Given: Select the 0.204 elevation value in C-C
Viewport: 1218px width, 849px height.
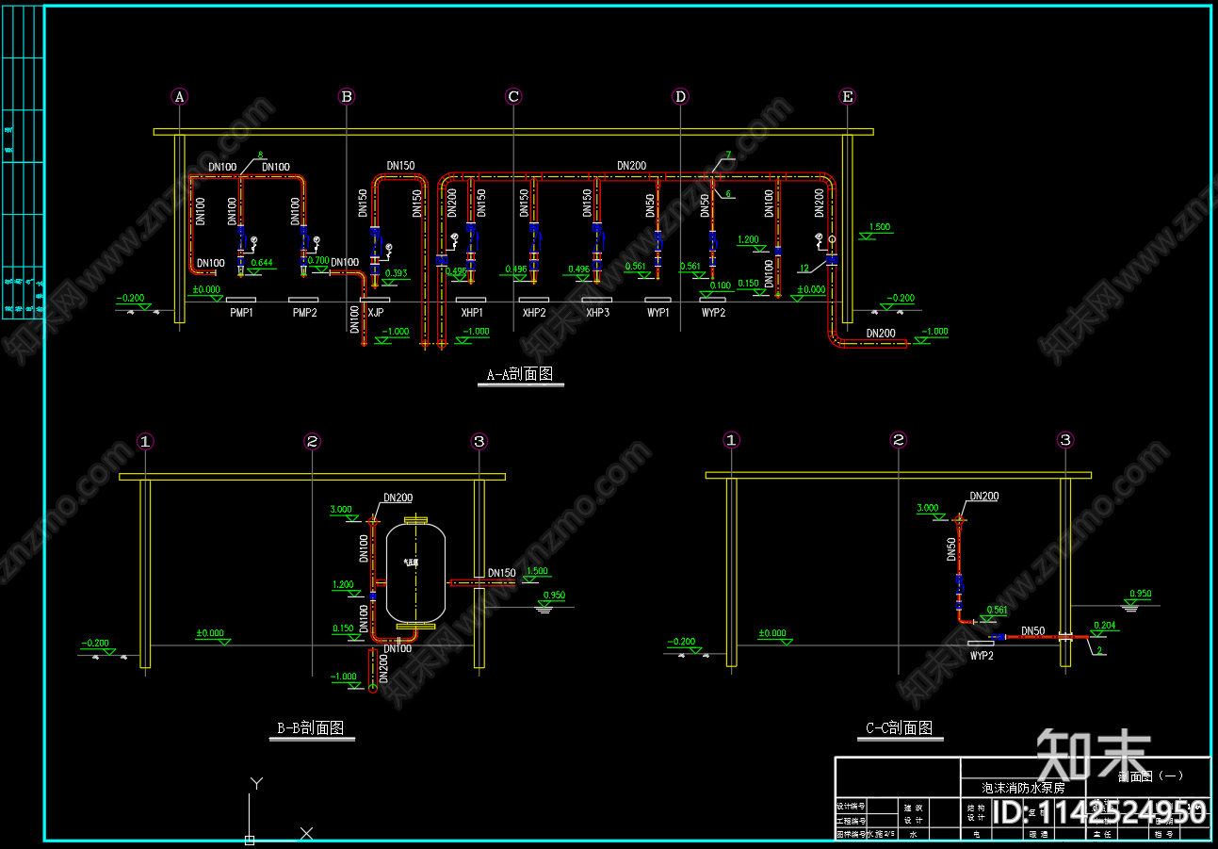Looking at the screenshot, I should (x=1104, y=626).
